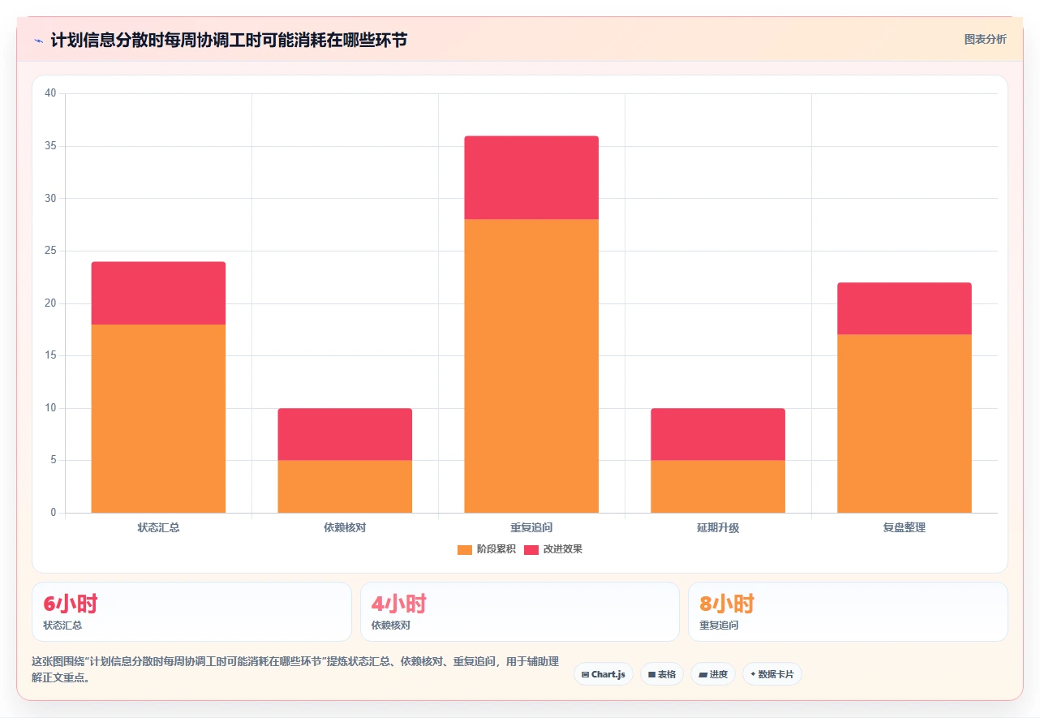
Task: Click the red 改进效果 legend swatch
Action: click(x=531, y=549)
